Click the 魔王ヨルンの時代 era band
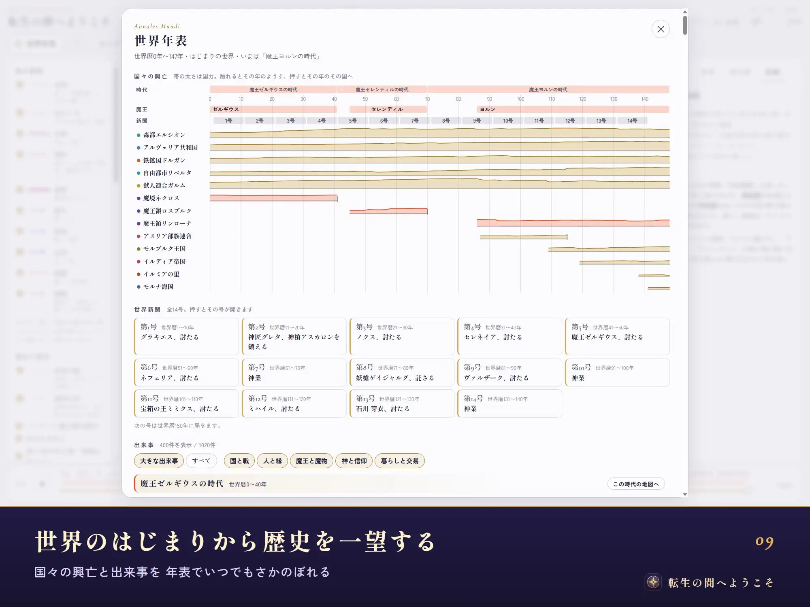 548,89
